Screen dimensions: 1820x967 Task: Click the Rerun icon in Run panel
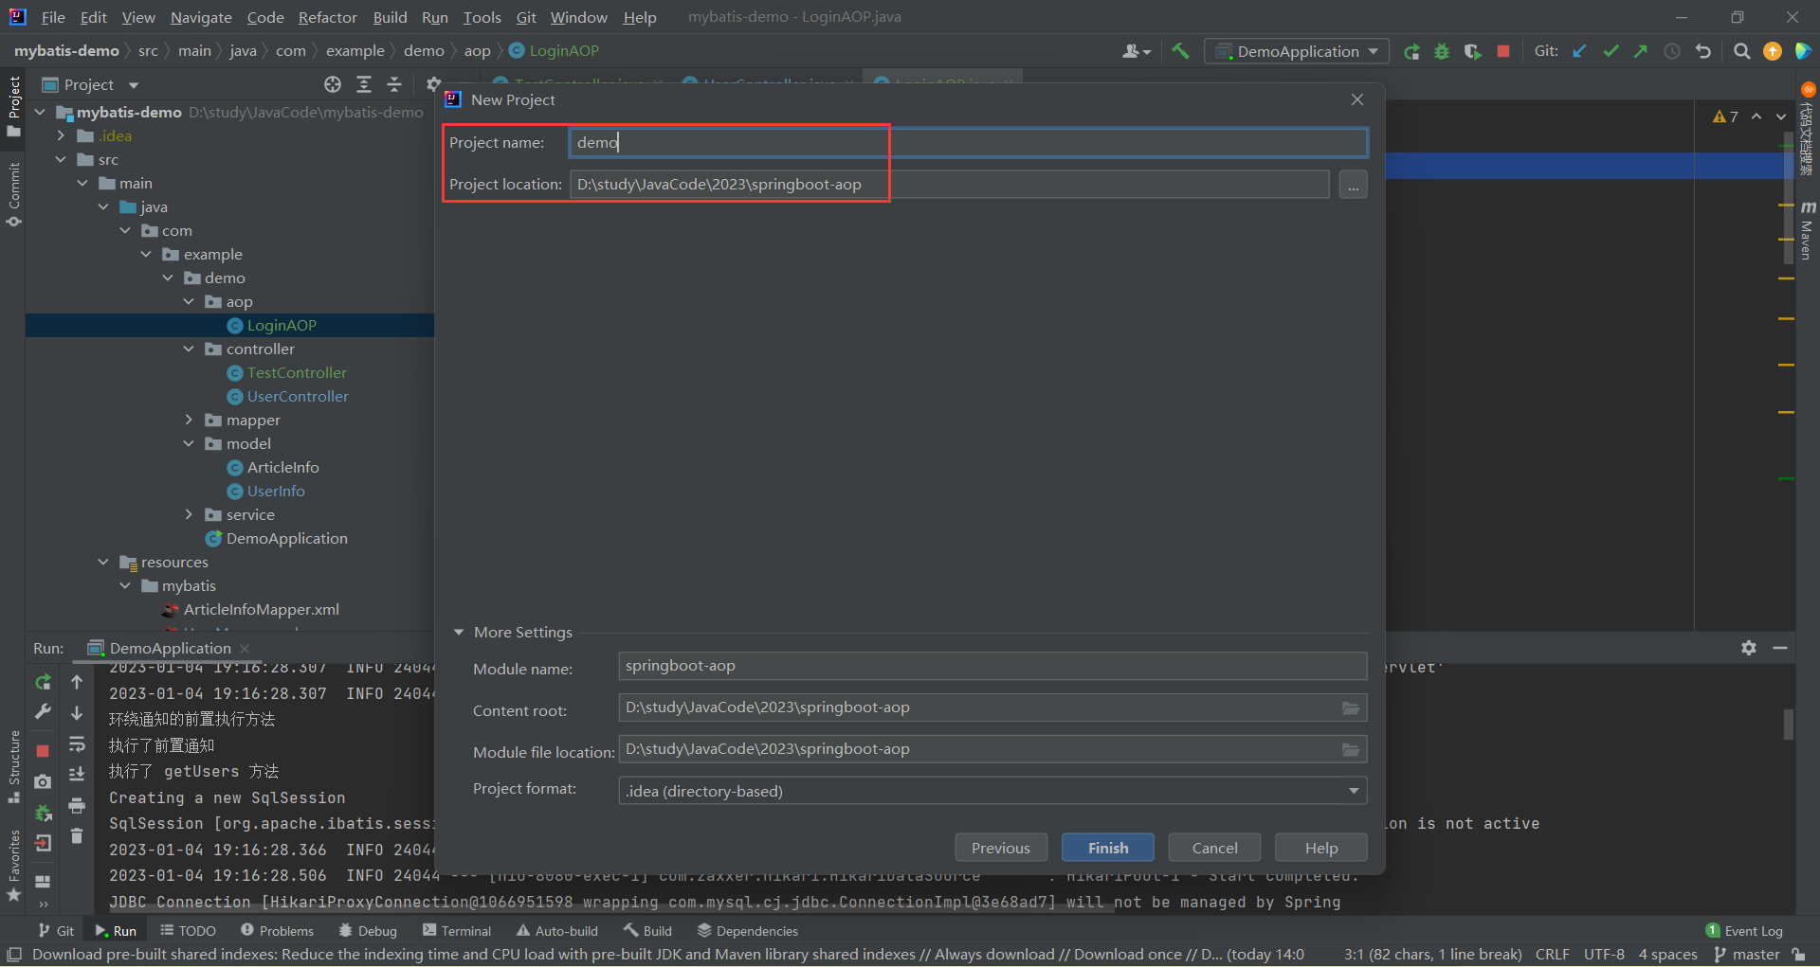[x=43, y=682]
